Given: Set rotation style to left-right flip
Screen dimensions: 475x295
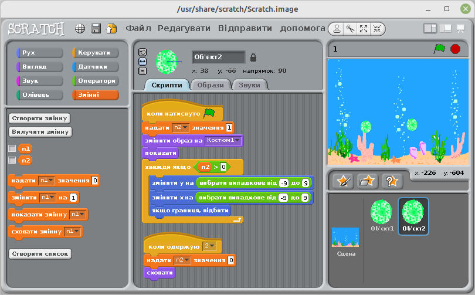Looking at the screenshot, I should (142, 62).
